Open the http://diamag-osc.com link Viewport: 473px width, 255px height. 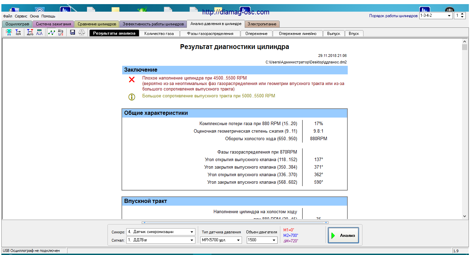pos(236,12)
